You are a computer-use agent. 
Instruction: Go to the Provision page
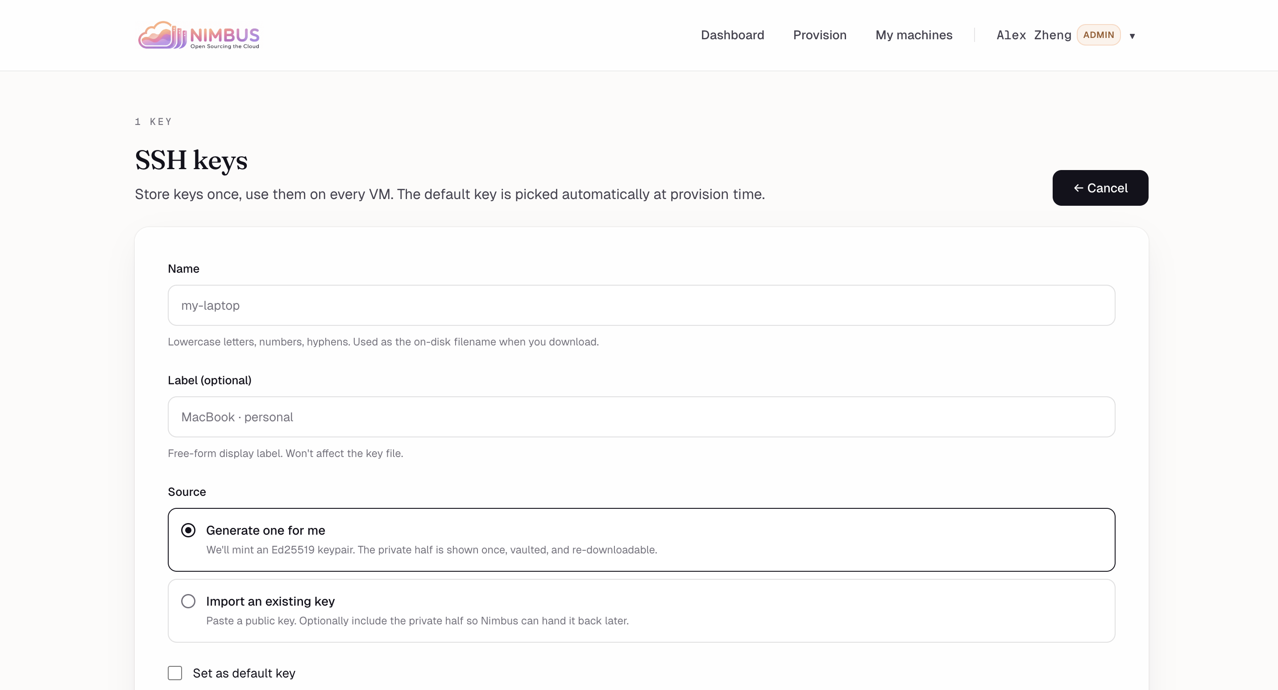pos(819,35)
